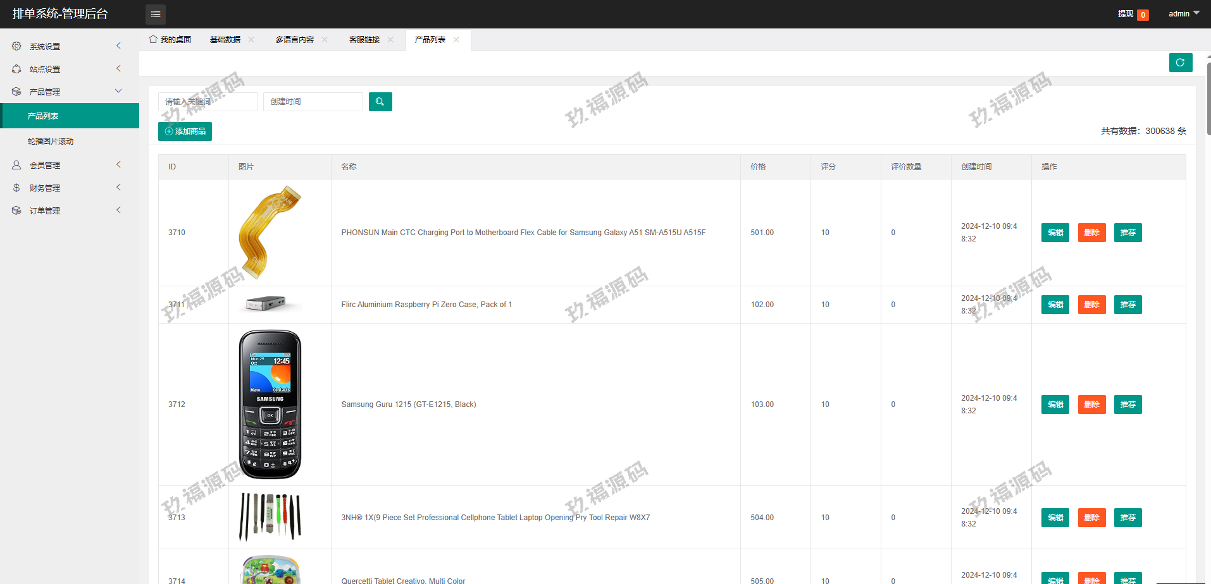Click the 添加商品 button
The width and height of the screenshot is (1211, 584).
tap(185, 131)
